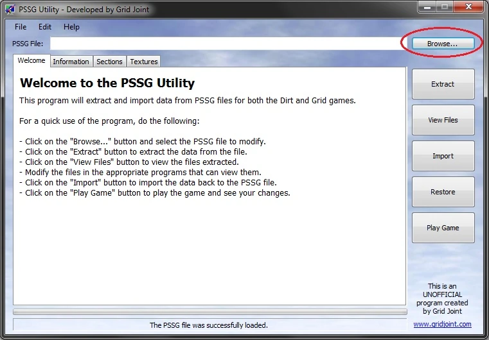Switch to the Sections tab
The width and height of the screenshot is (489, 340).
[x=109, y=62]
